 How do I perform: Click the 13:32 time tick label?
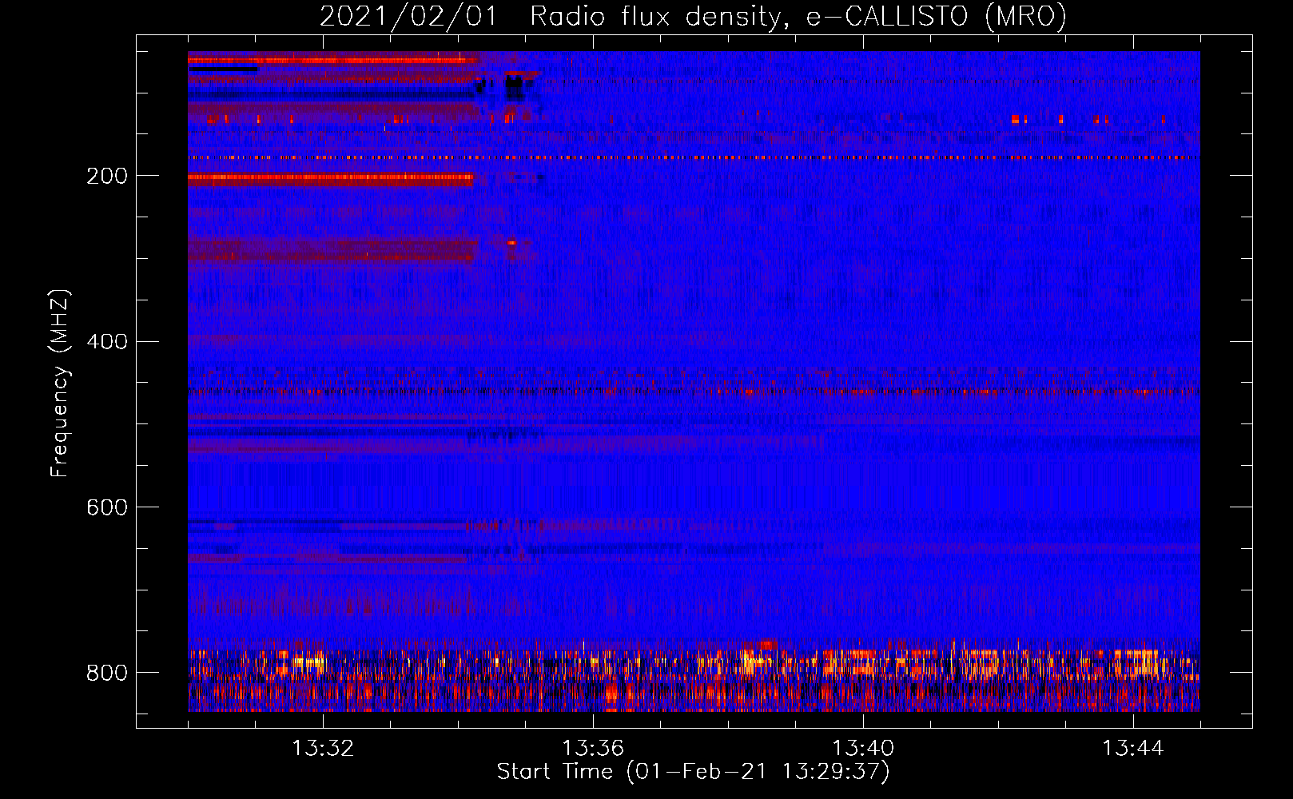tap(323, 749)
